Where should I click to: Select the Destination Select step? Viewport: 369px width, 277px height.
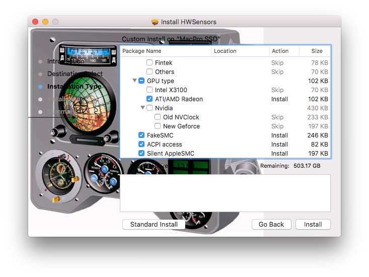pos(75,74)
